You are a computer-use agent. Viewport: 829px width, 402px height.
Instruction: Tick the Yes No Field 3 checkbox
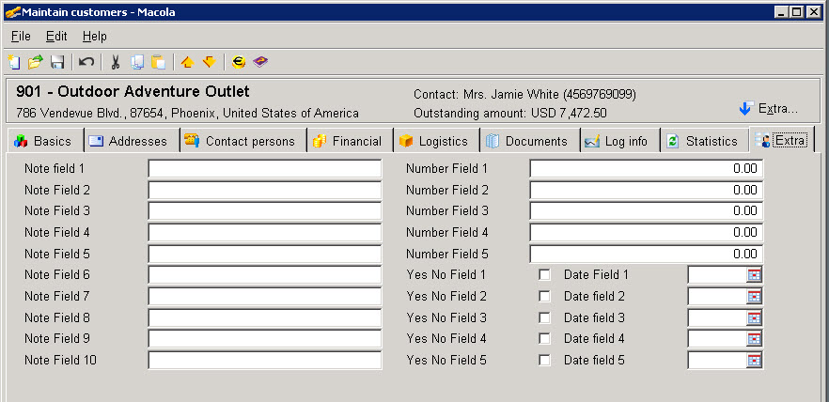point(544,317)
